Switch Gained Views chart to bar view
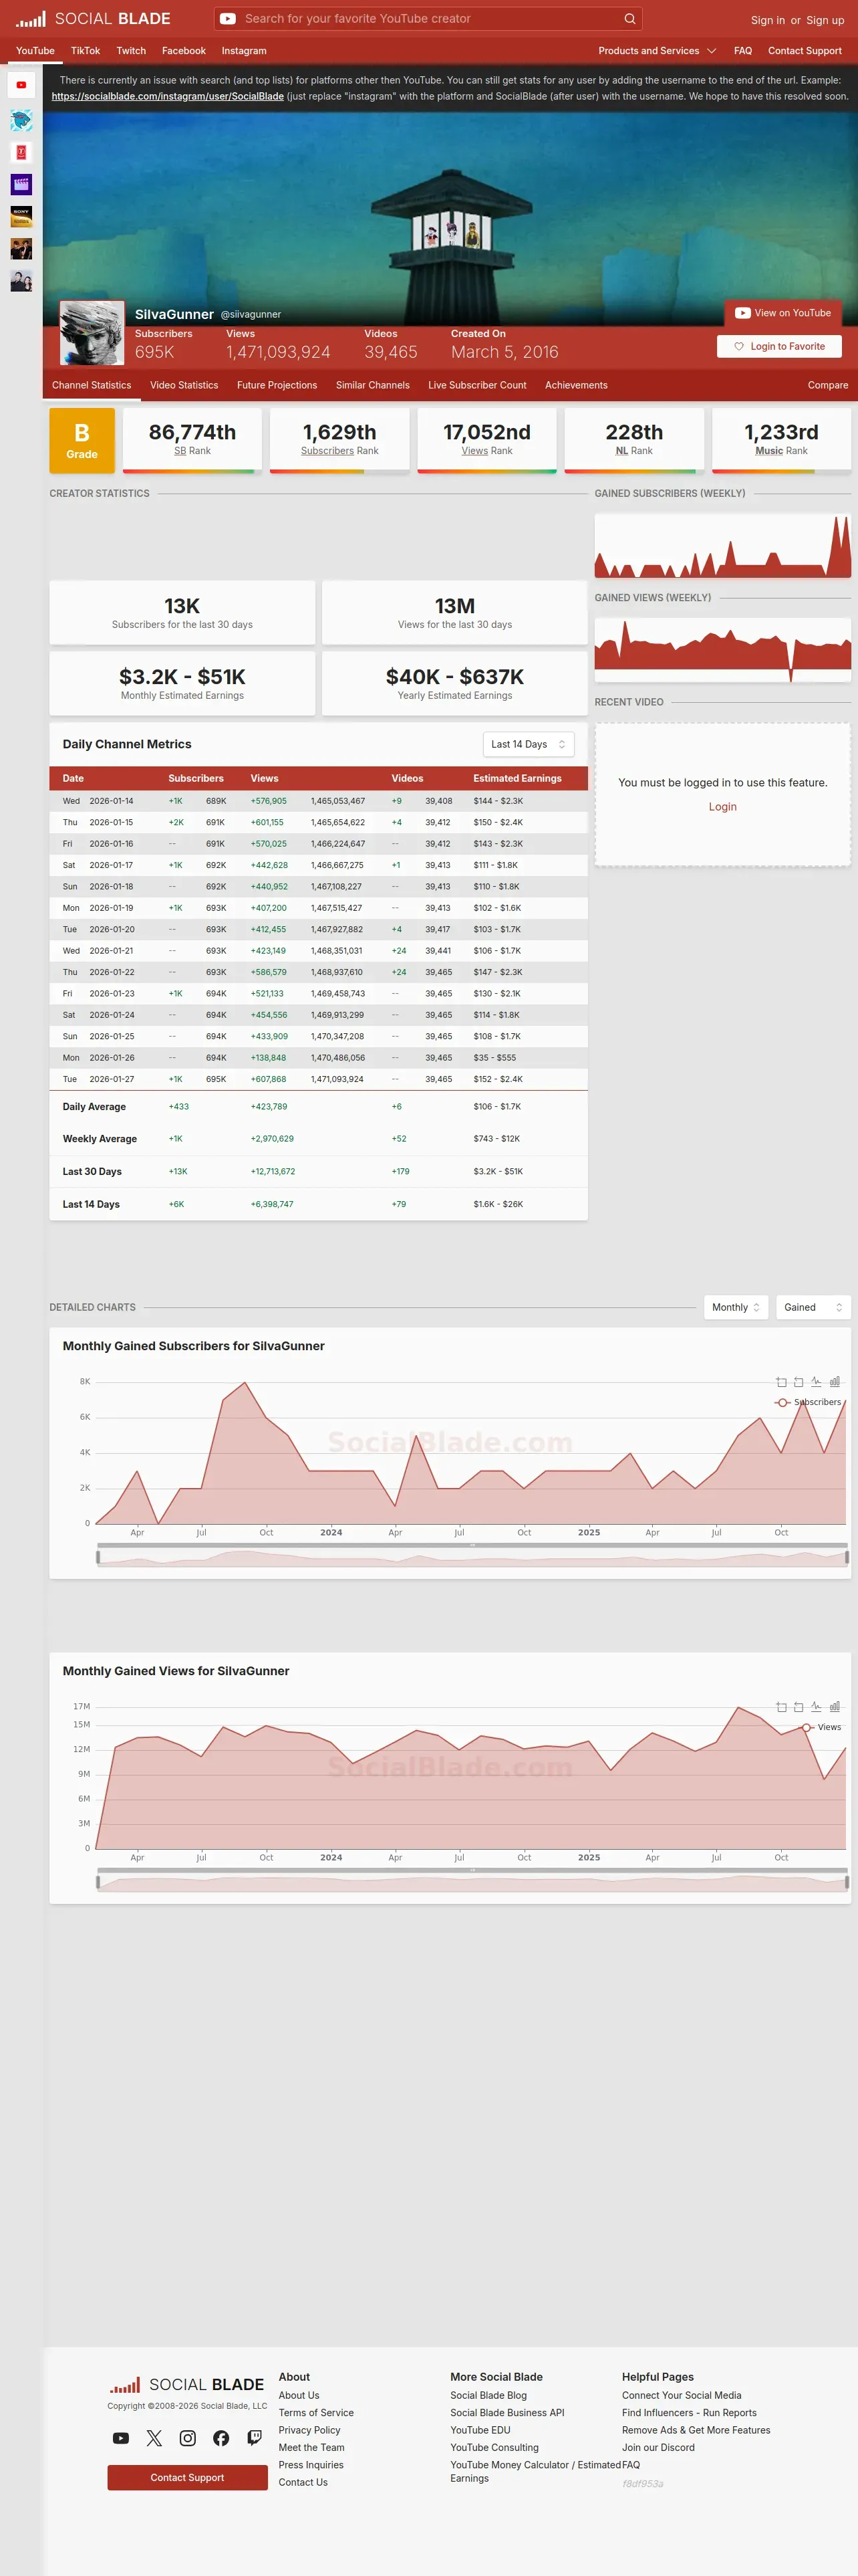858x2576 pixels. [834, 1707]
